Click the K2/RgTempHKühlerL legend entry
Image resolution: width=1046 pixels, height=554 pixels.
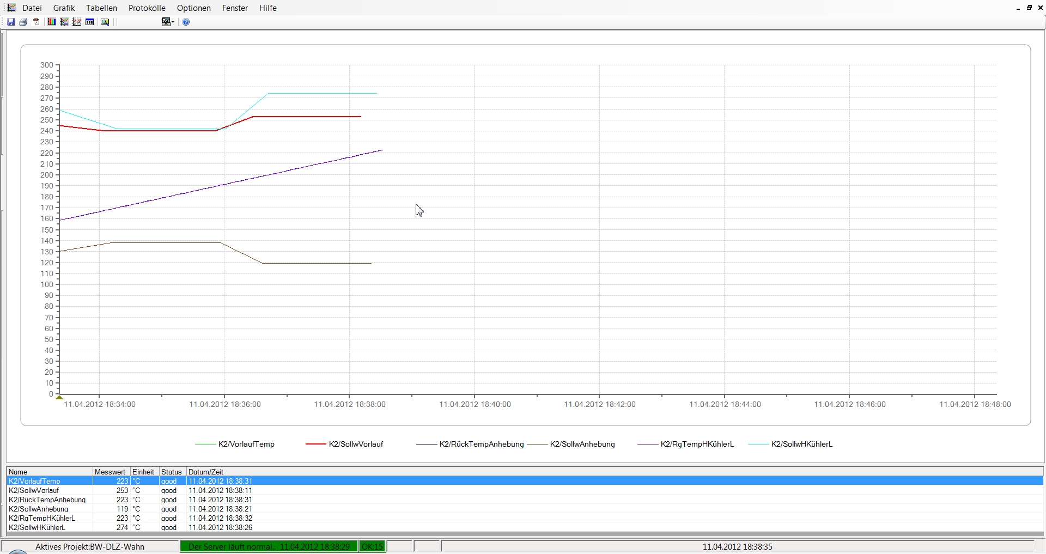[x=686, y=444]
